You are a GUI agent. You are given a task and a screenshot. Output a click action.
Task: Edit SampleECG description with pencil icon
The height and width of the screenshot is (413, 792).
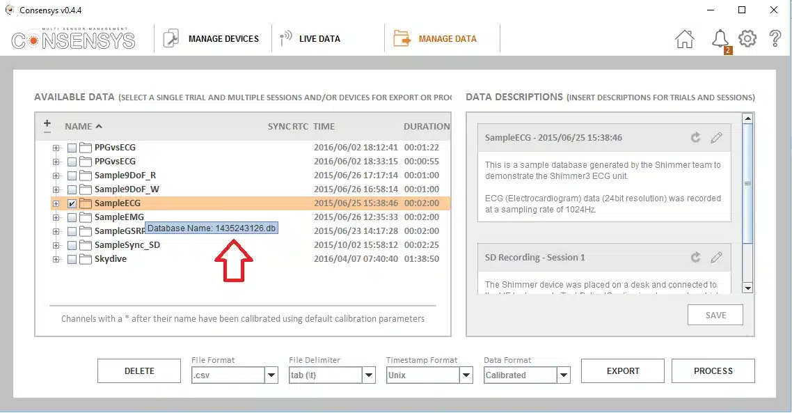[716, 137]
